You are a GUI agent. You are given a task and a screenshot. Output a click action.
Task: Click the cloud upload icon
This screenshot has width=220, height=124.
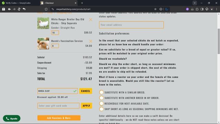[x=207, y=9]
